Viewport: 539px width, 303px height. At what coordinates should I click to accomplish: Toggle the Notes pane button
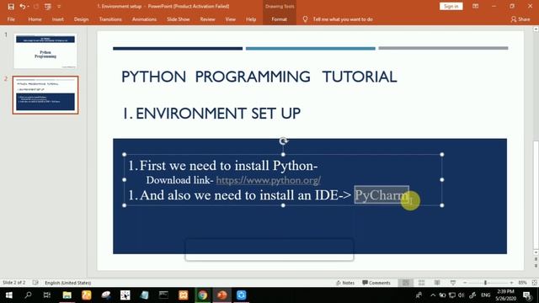pyautogui.click(x=345, y=283)
